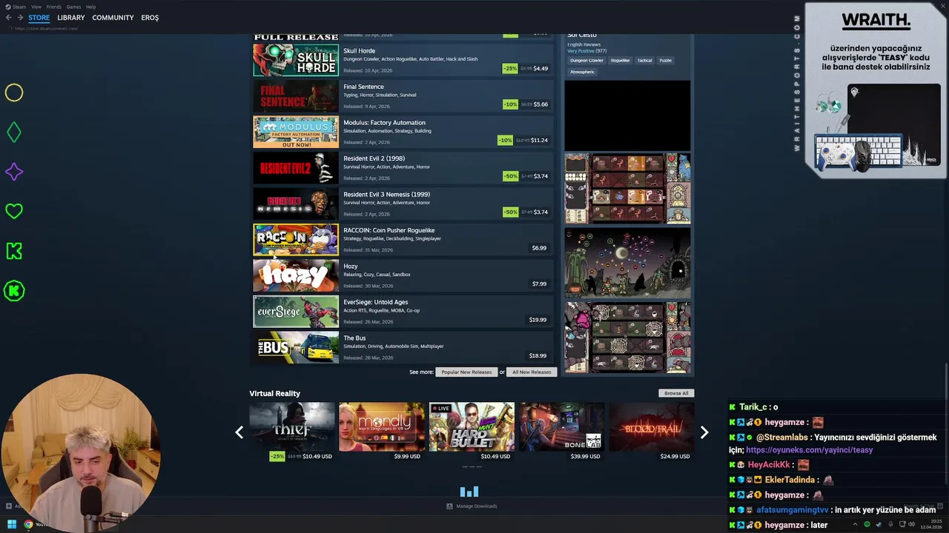Switch to the COMMUNITY tab
This screenshot has width=949, height=533.
pyautogui.click(x=113, y=18)
